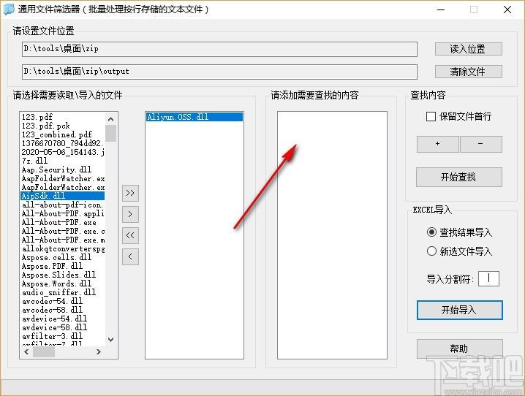Select Aspose.Slides.dll in file list

tap(63, 275)
